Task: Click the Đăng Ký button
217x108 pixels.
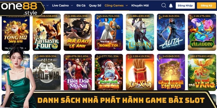Action: point(206,5)
